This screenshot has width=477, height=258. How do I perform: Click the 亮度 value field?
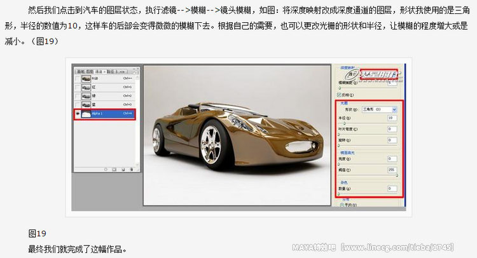(x=392, y=159)
